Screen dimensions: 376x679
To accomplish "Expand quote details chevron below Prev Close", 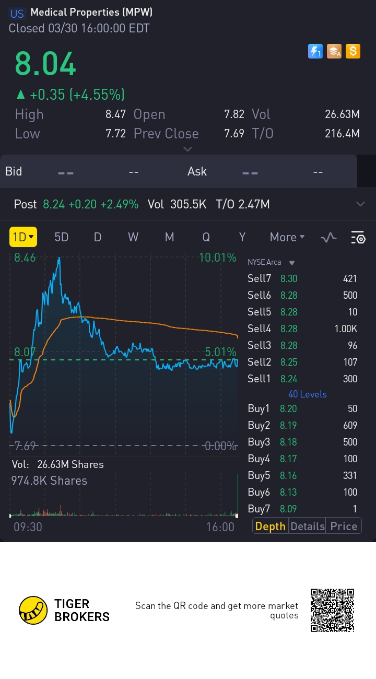I will click(x=187, y=149).
